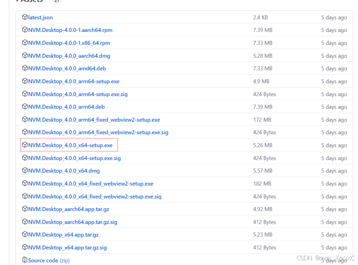Image resolution: width=358 pixels, height=265 pixels.
Task: Download Source code (zip)
Action: click(49, 260)
